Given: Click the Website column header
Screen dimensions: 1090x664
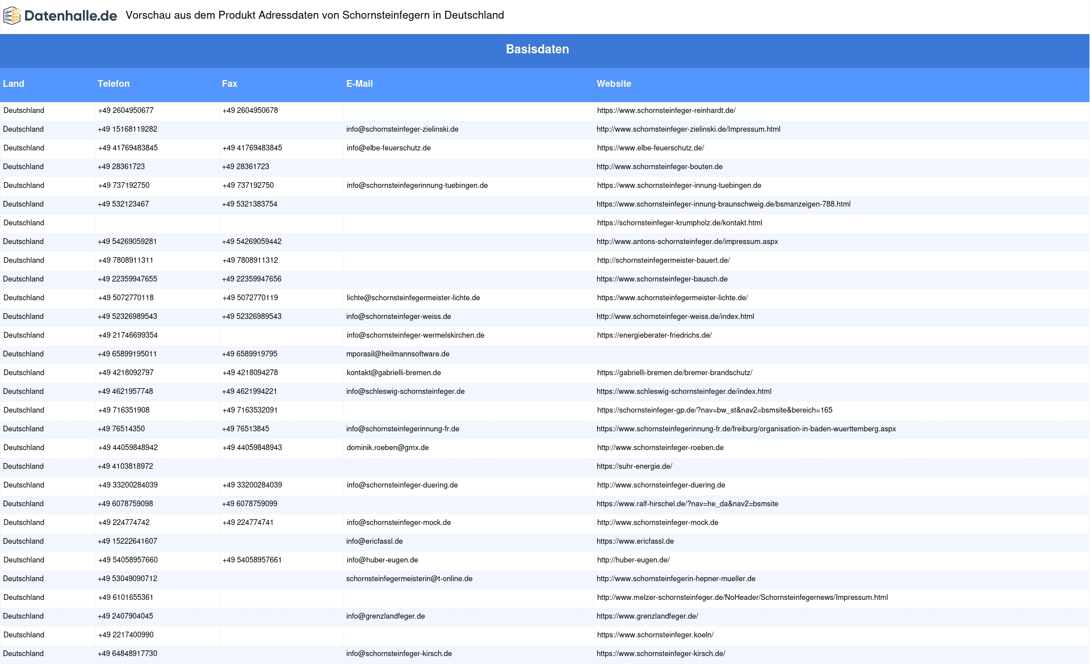Looking at the screenshot, I should coord(614,83).
